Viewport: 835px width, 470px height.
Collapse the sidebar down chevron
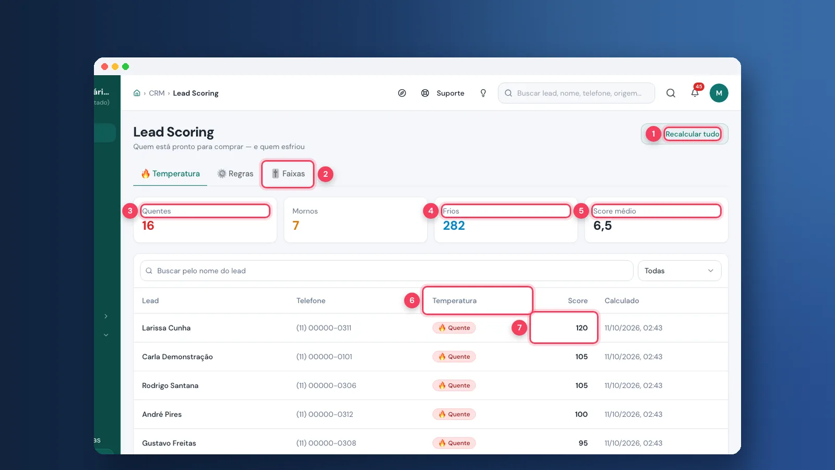(106, 335)
